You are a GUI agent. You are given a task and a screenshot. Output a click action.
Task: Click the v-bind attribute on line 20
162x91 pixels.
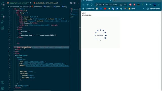(x=24, y=47)
